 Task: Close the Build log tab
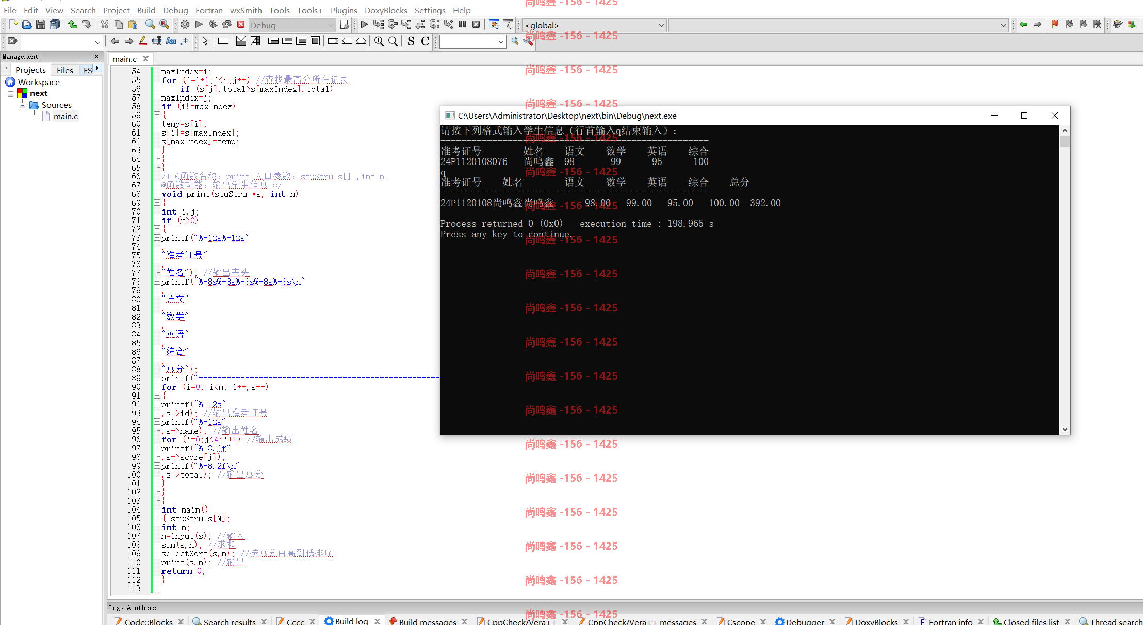tap(377, 621)
